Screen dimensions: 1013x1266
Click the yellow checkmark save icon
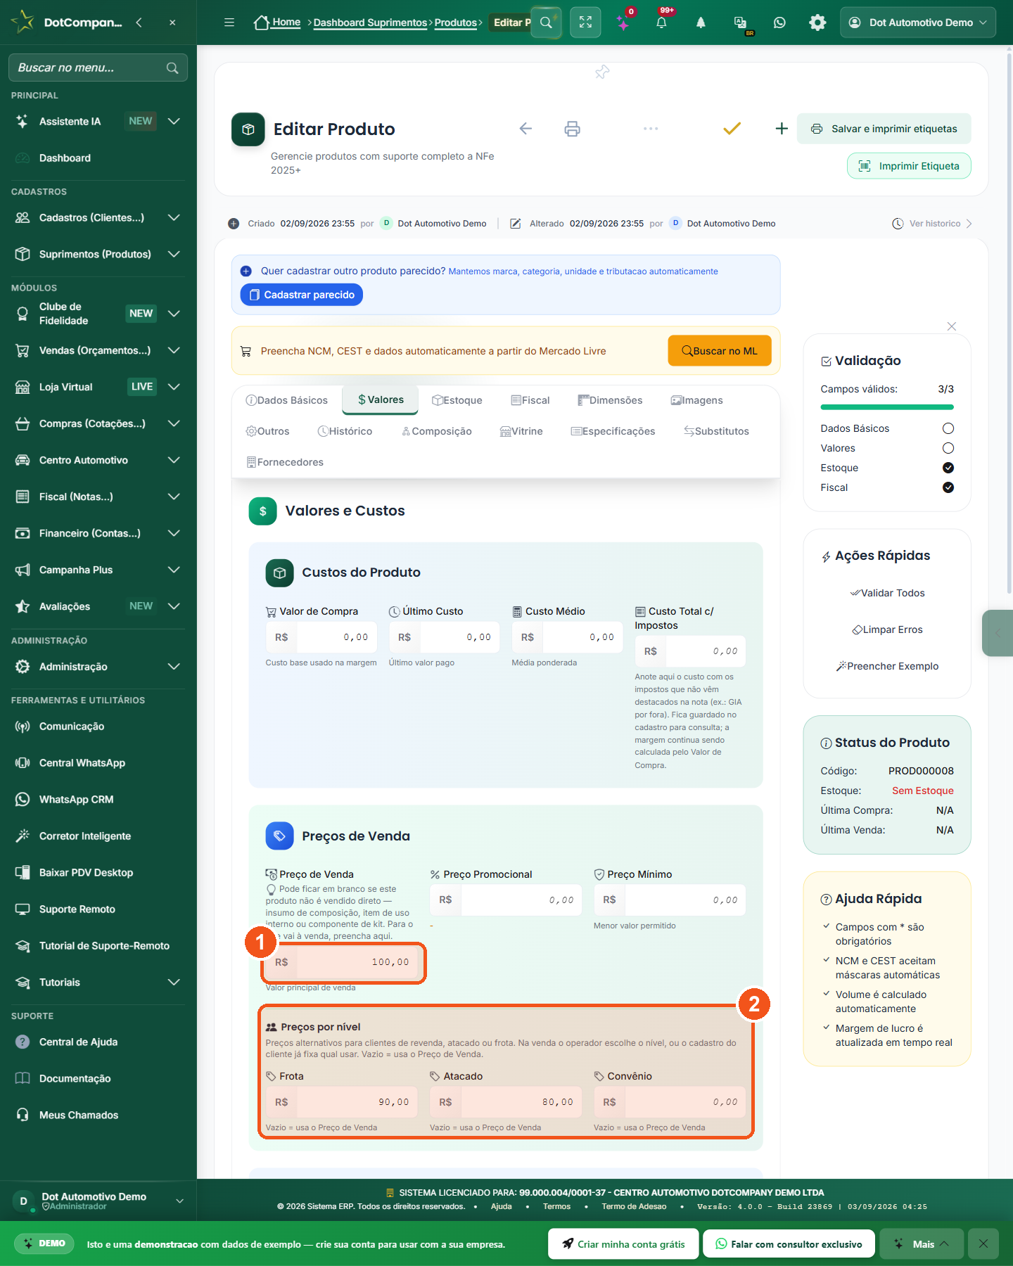pos(732,129)
